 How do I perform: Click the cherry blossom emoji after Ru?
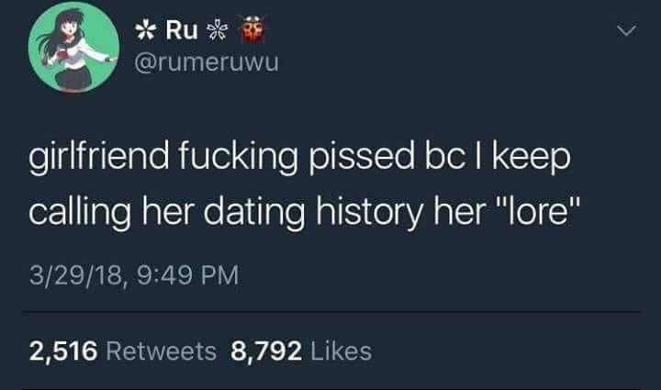(218, 30)
